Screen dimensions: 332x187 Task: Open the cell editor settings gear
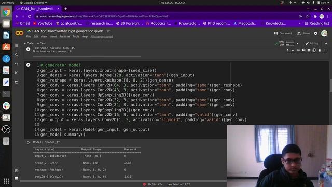click(x=309, y=50)
